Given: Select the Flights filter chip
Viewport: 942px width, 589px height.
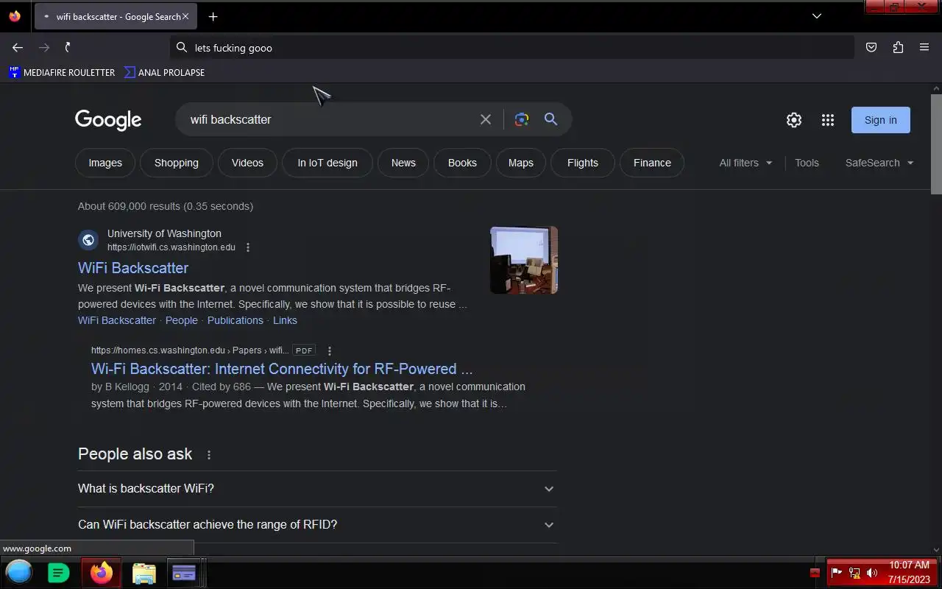Looking at the screenshot, I should click(583, 163).
